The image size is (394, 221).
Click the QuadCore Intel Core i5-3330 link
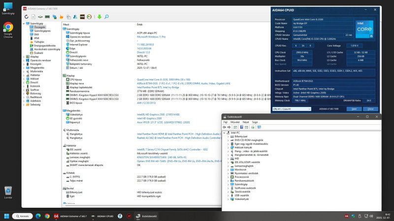[x=164, y=80]
